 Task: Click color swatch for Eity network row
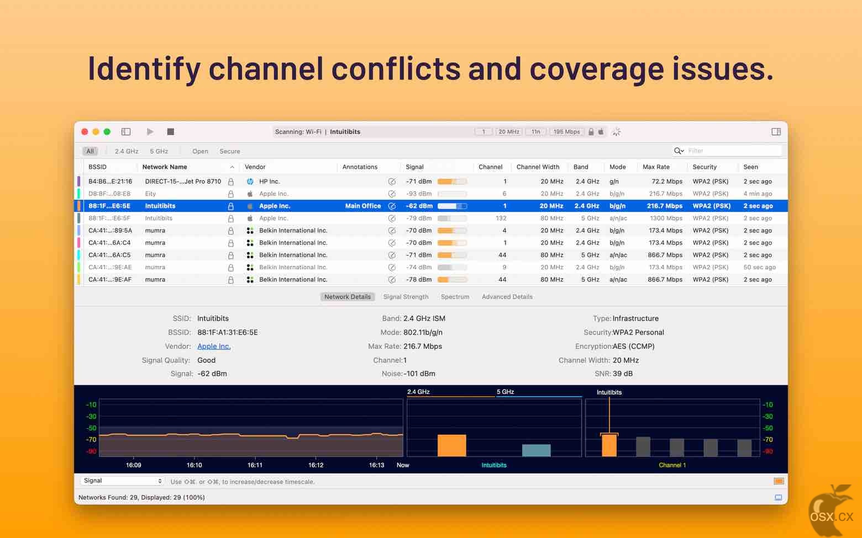78,194
